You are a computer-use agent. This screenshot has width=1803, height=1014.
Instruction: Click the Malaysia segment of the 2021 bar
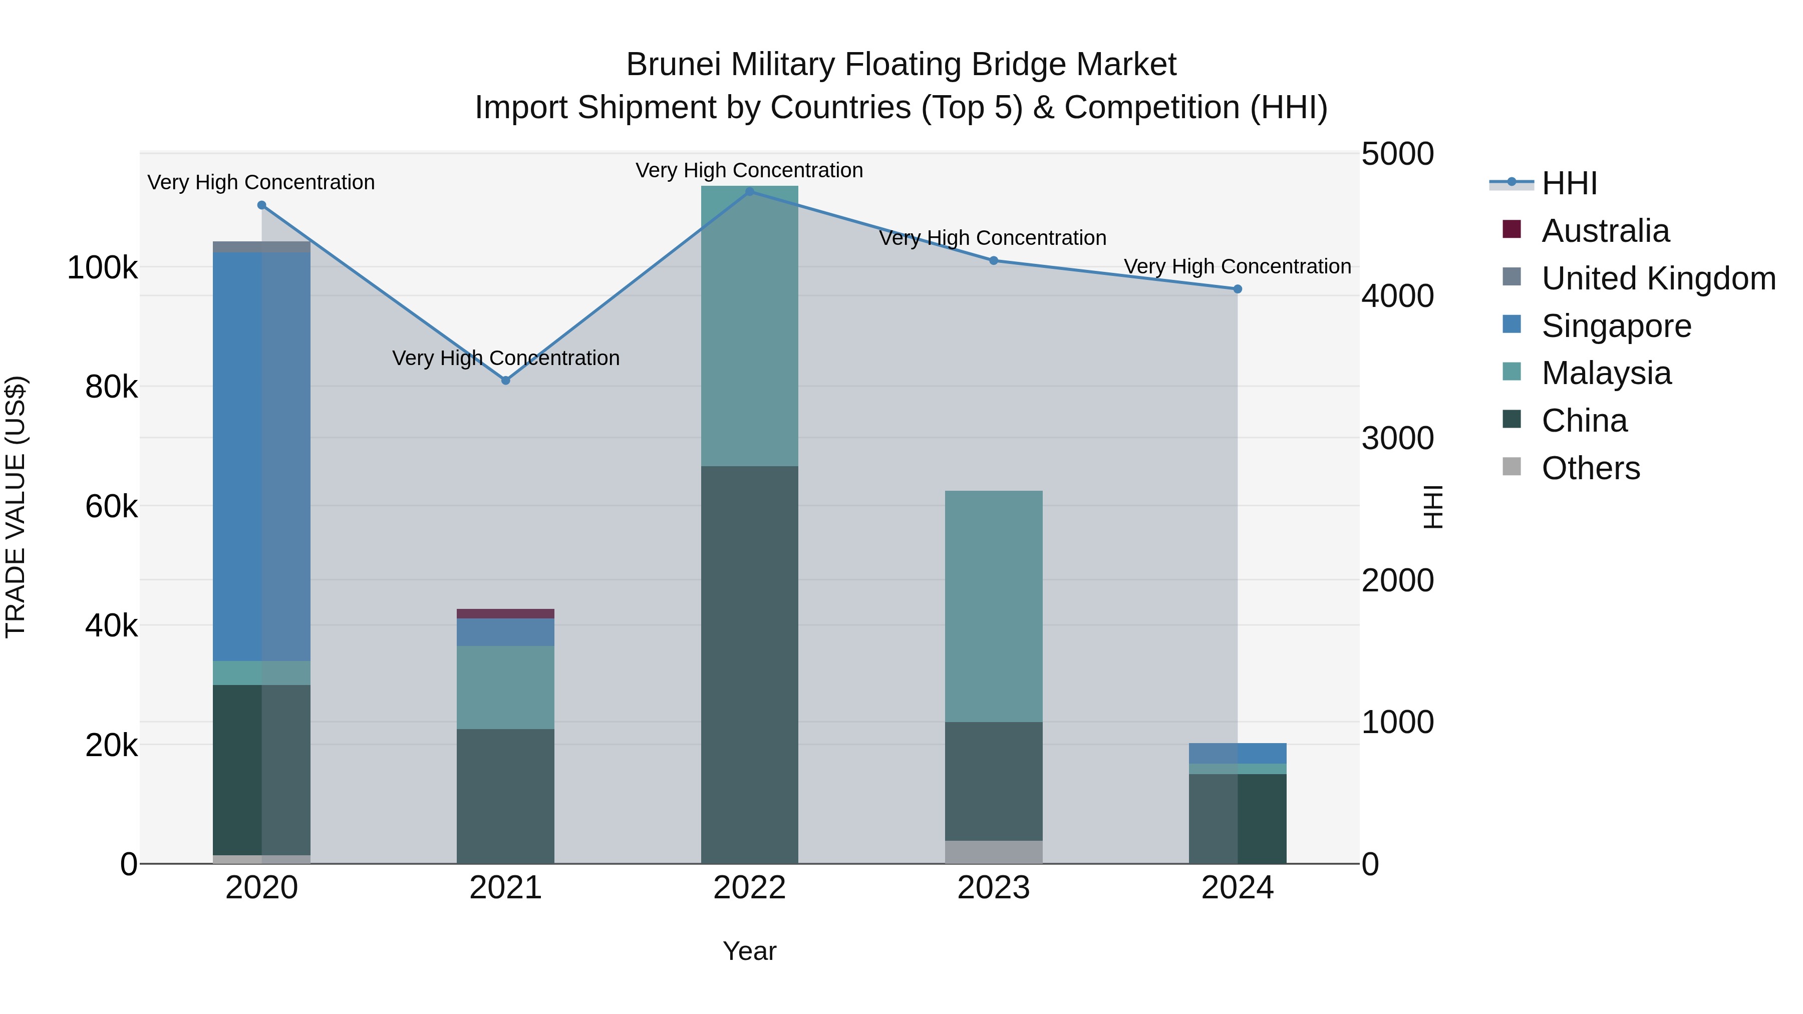pos(506,688)
